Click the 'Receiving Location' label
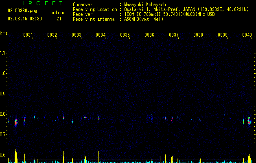This screenshot has width=256, height=163. pos(95,9)
